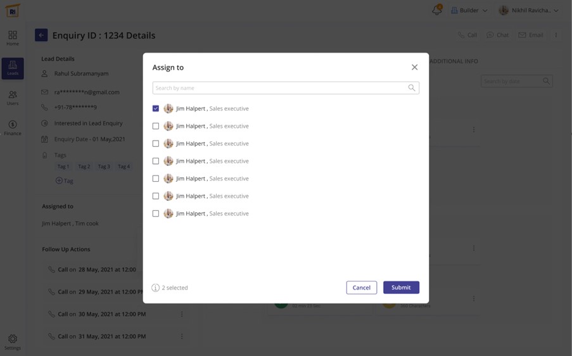Image resolution: width=572 pixels, height=356 pixels.
Task: Check the second Jim Halpert checkbox
Action: 156,126
